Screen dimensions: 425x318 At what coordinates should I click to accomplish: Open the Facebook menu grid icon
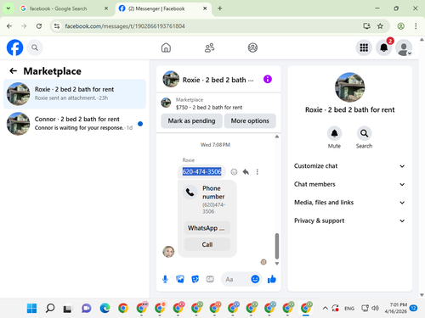(364, 47)
